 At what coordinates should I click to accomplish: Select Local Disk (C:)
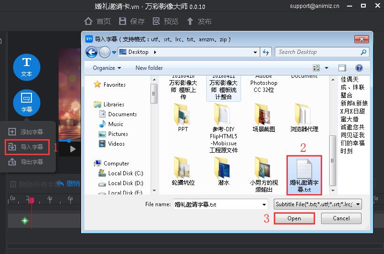coord(121,173)
